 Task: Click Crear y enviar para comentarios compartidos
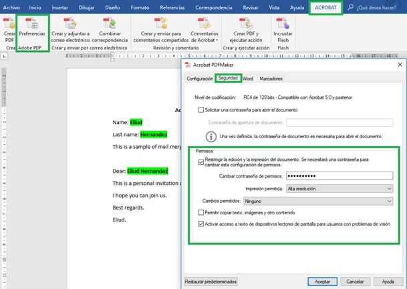click(x=161, y=30)
